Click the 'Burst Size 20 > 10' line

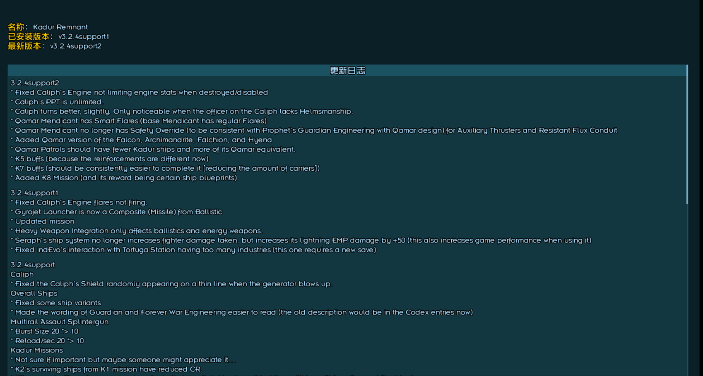44,331
